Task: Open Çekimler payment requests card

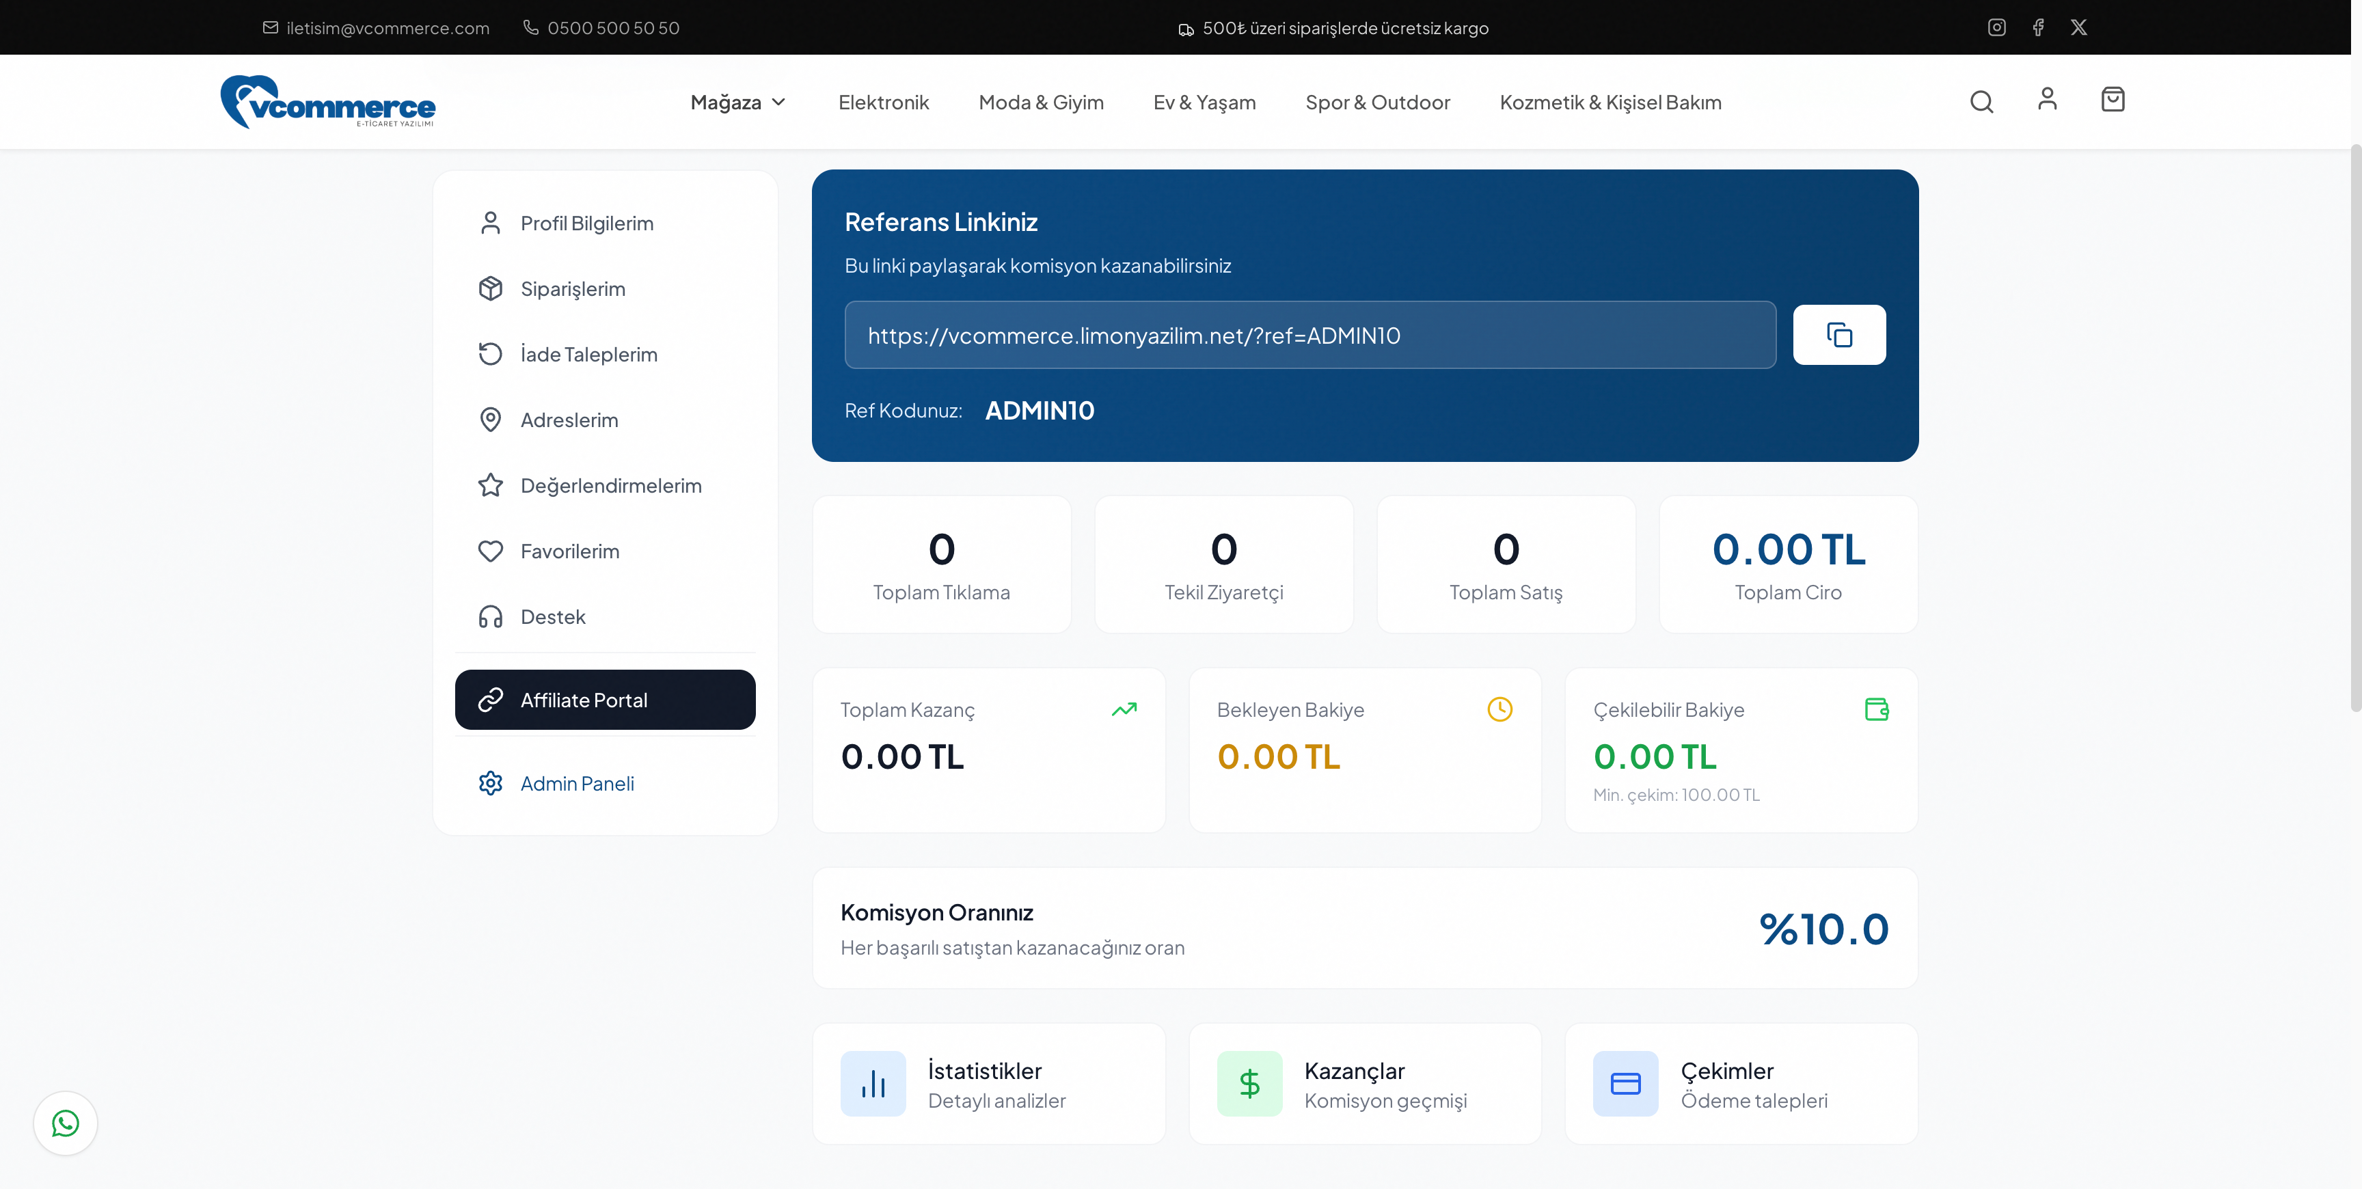Action: 1740,1084
